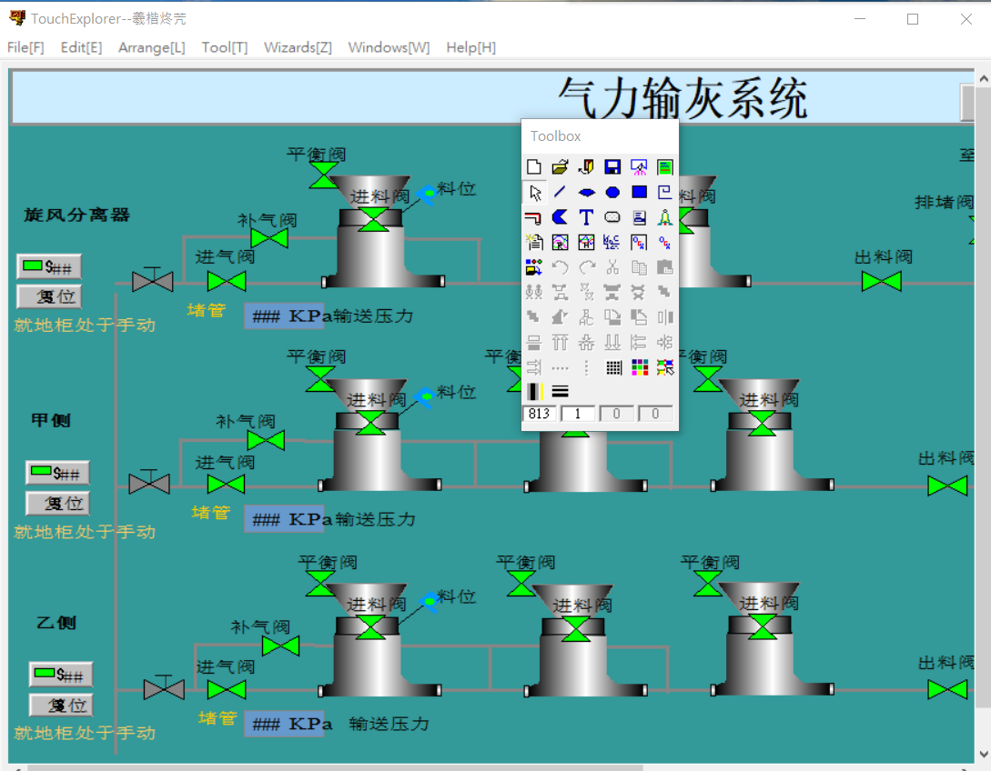Open the Help[H] menu

(x=470, y=47)
